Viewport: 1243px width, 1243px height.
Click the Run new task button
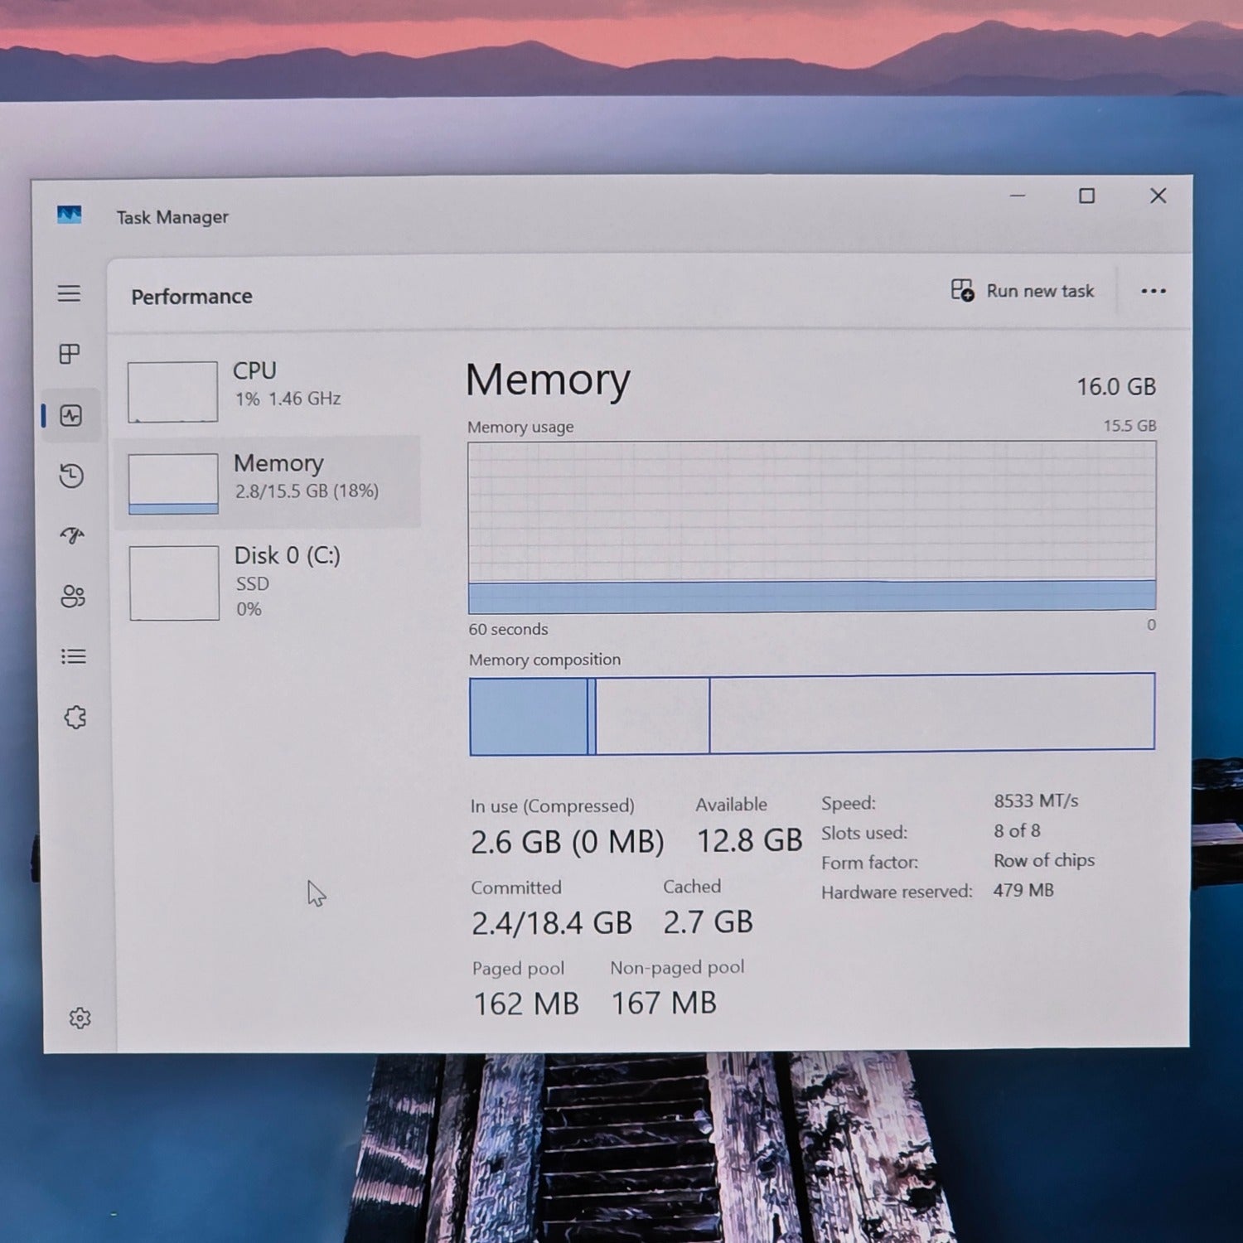pos(1023,291)
